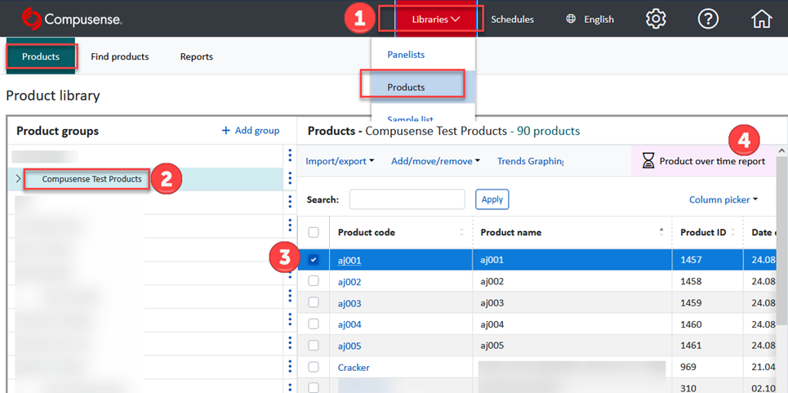788x393 pixels.
Task: Click product name cell aj004
Action: coord(572,324)
